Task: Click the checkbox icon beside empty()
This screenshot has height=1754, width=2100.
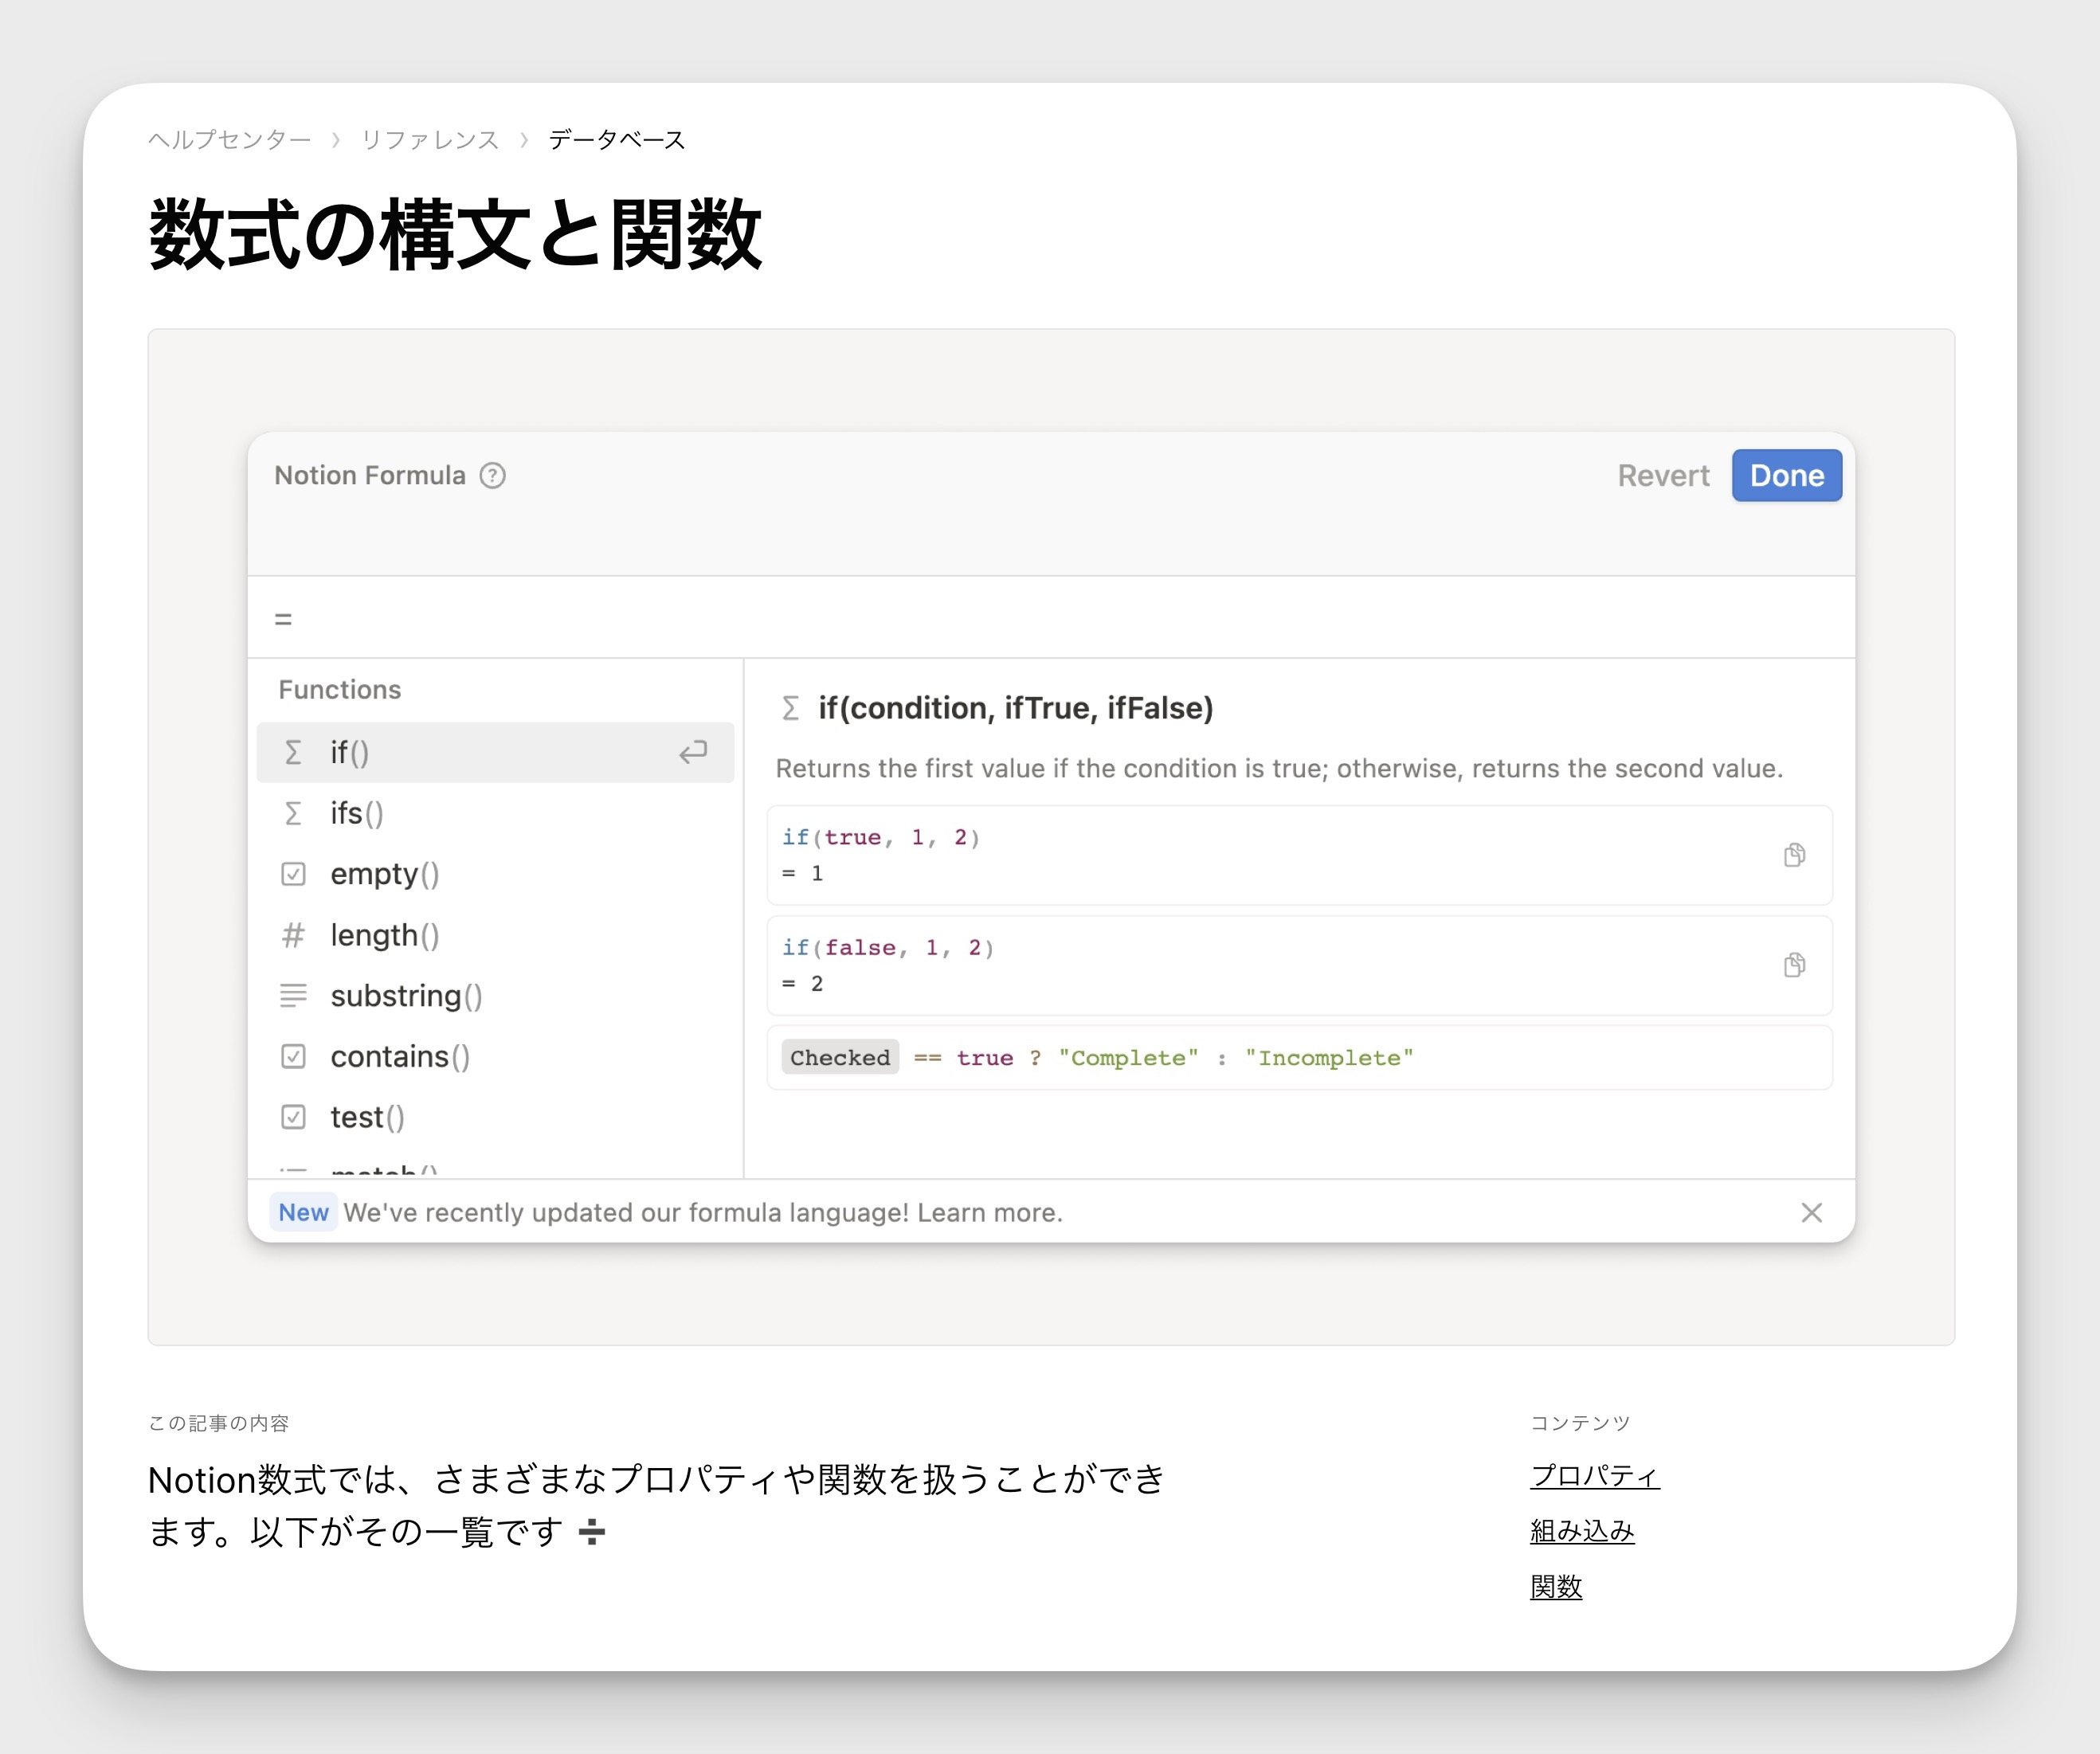Action: coord(292,874)
